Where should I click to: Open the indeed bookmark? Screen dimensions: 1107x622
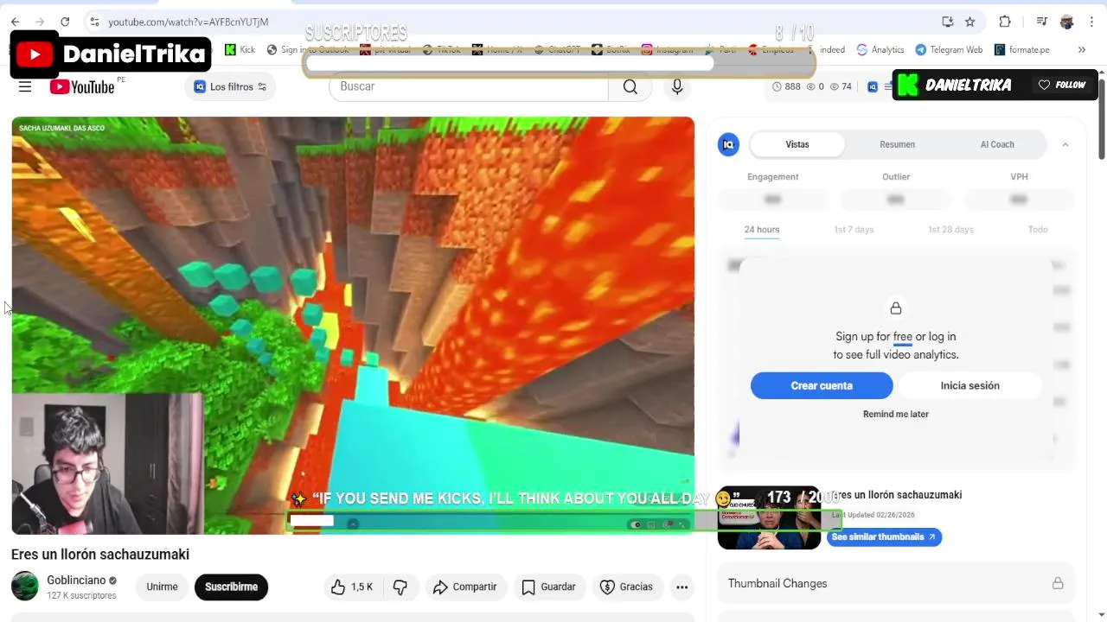pos(832,49)
